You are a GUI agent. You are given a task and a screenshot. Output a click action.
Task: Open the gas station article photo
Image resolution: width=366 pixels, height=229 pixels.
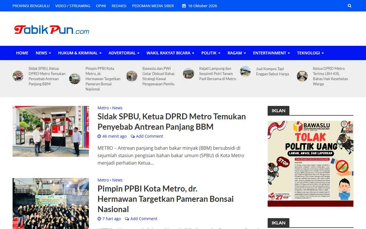pos(51,131)
